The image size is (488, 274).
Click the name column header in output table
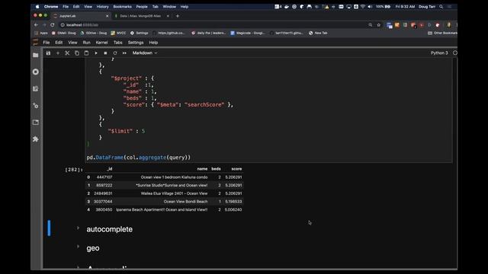(x=202, y=169)
